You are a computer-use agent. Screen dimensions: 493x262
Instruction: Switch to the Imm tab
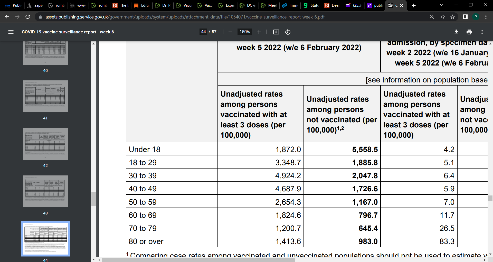tap(290, 5)
